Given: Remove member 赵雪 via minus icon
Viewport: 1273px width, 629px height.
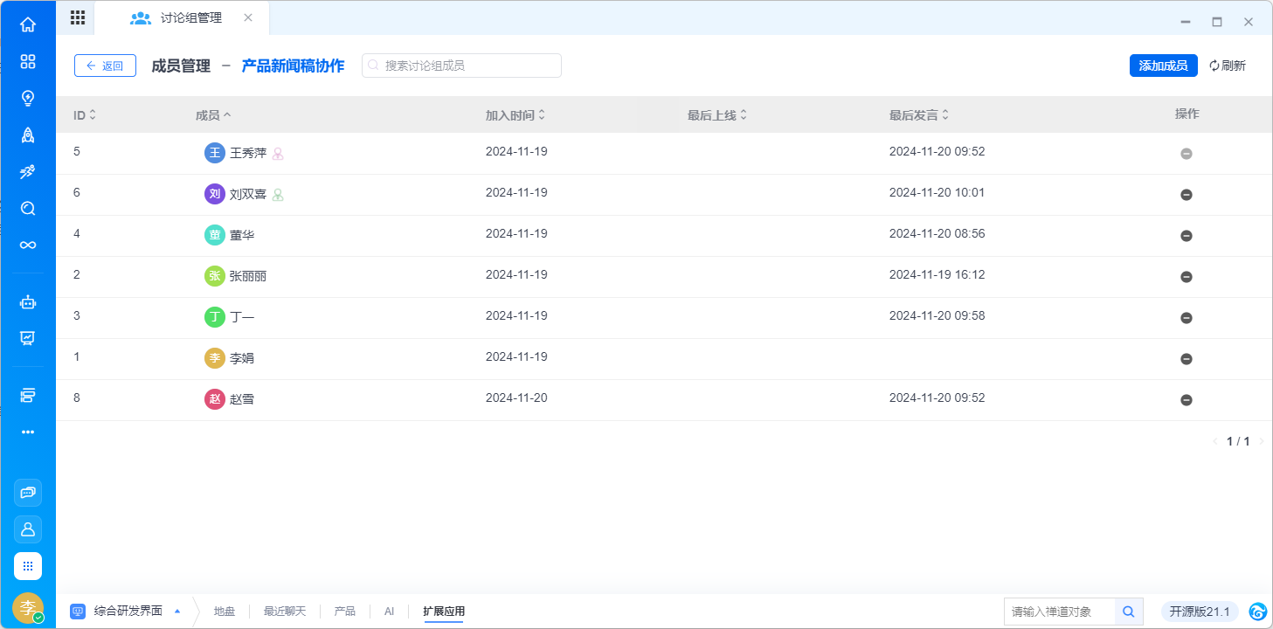Looking at the screenshot, I should (1186, 400).
